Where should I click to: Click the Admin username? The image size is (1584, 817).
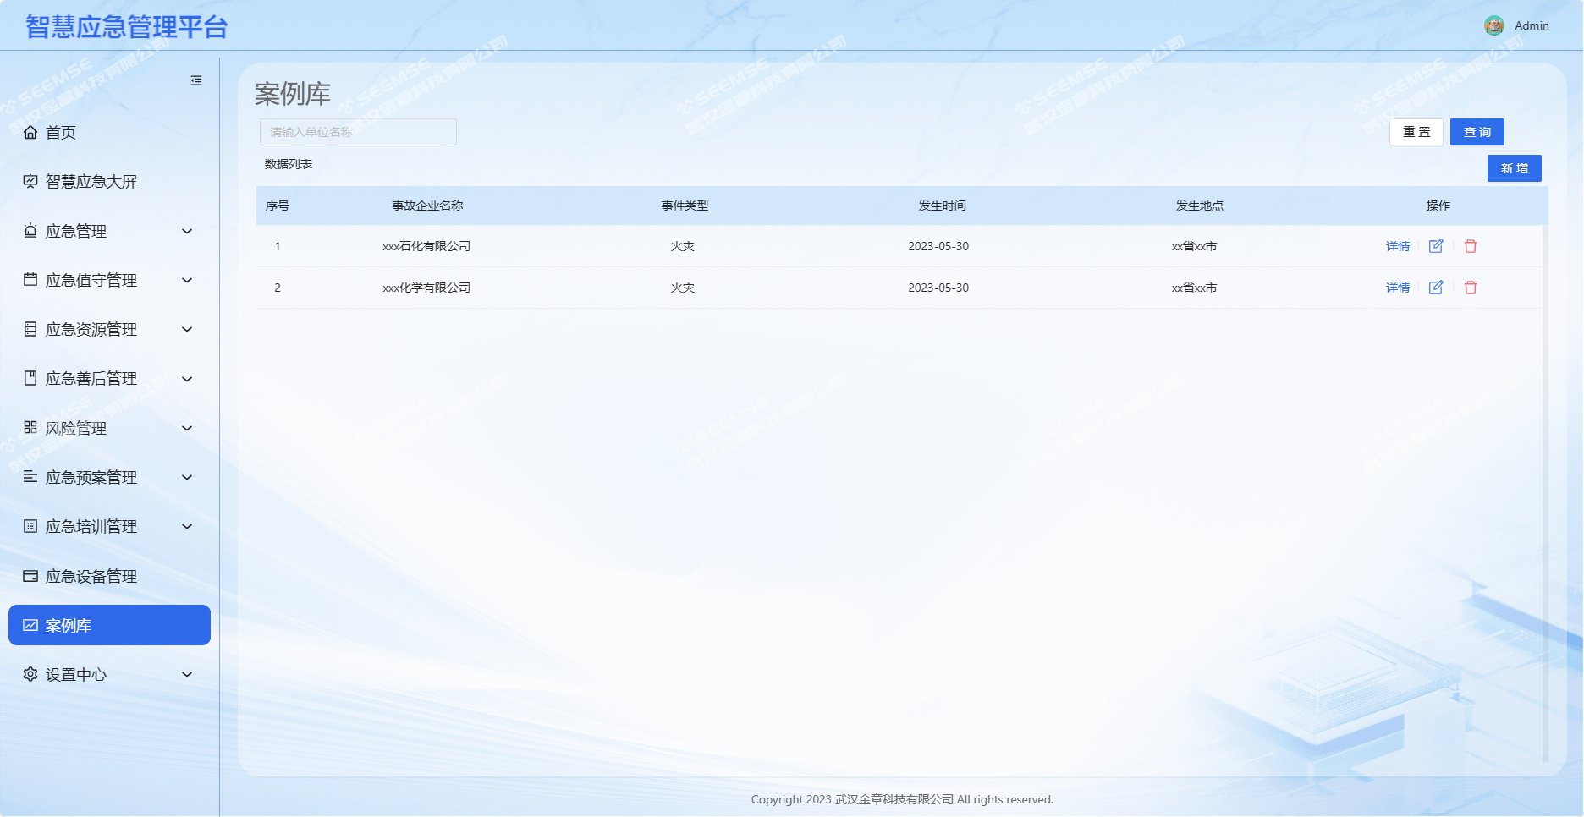click(x=1532, y=25)
